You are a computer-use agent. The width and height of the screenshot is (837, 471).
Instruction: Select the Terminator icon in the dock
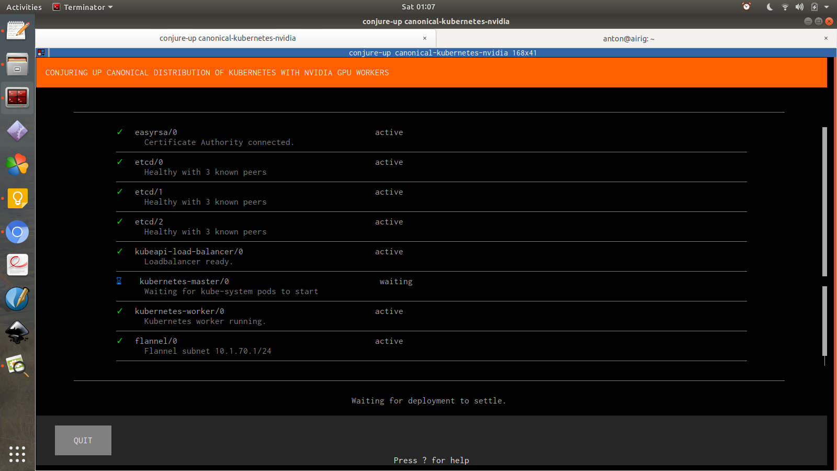tap(17, 97)
